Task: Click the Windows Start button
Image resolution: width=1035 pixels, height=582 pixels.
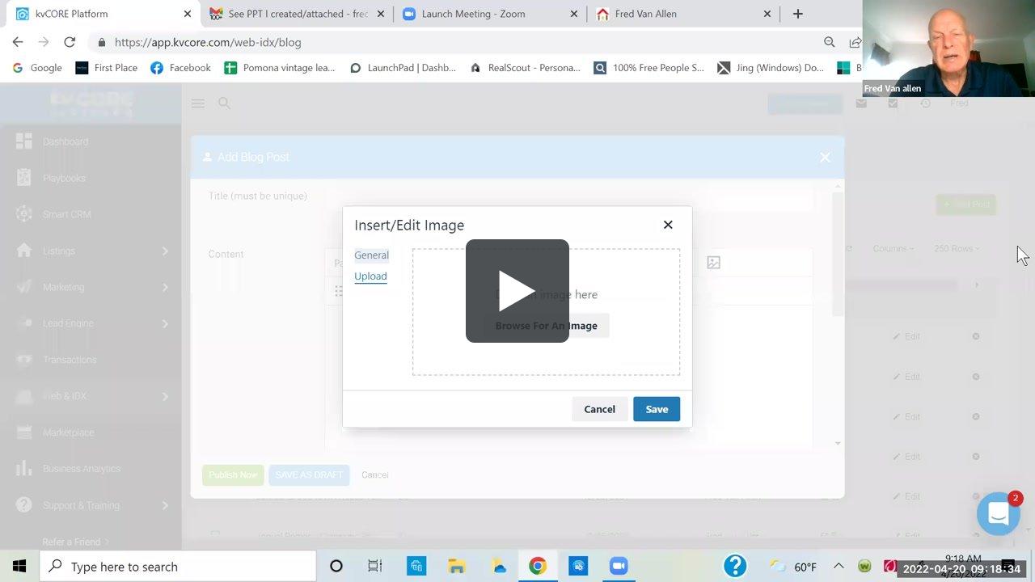Action: 19,567
